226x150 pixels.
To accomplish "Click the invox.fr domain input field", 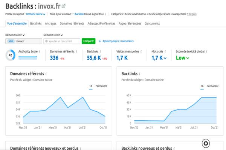I will [24, 41].
